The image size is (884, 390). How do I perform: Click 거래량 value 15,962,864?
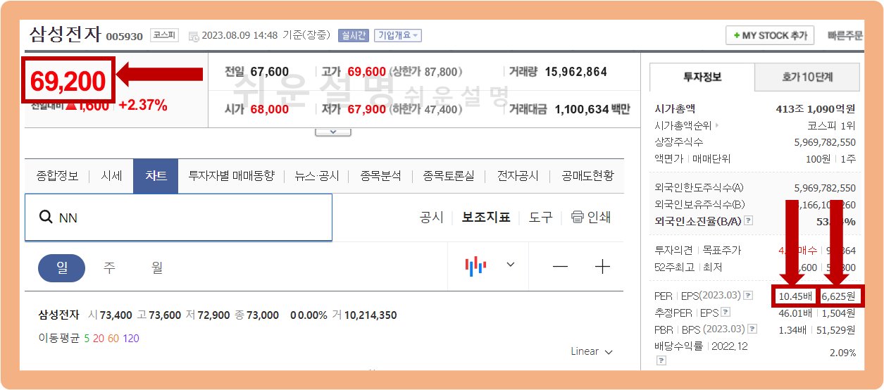pos(576,72)
